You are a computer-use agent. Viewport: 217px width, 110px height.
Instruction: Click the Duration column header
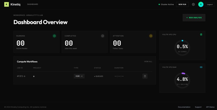tap(119, 68)
